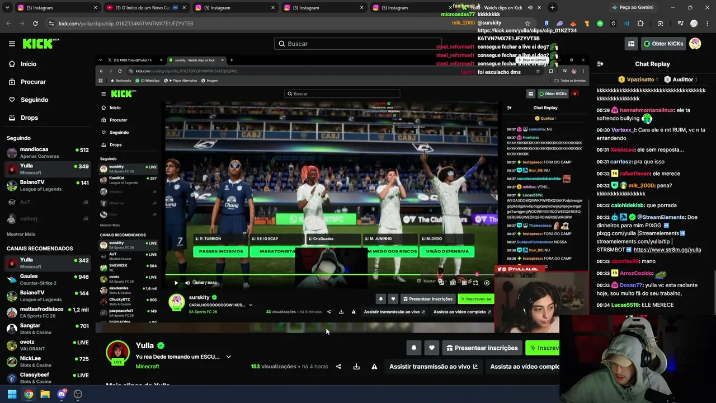
Task: Click the username Dosan77 in chat
Action: (x=632, y=285)
